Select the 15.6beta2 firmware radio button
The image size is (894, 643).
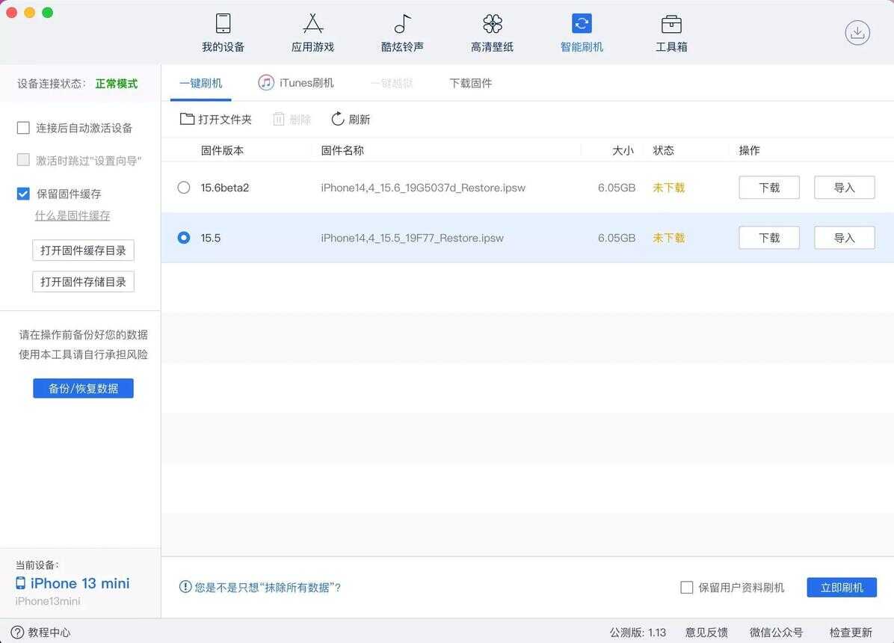pos(184,188)
